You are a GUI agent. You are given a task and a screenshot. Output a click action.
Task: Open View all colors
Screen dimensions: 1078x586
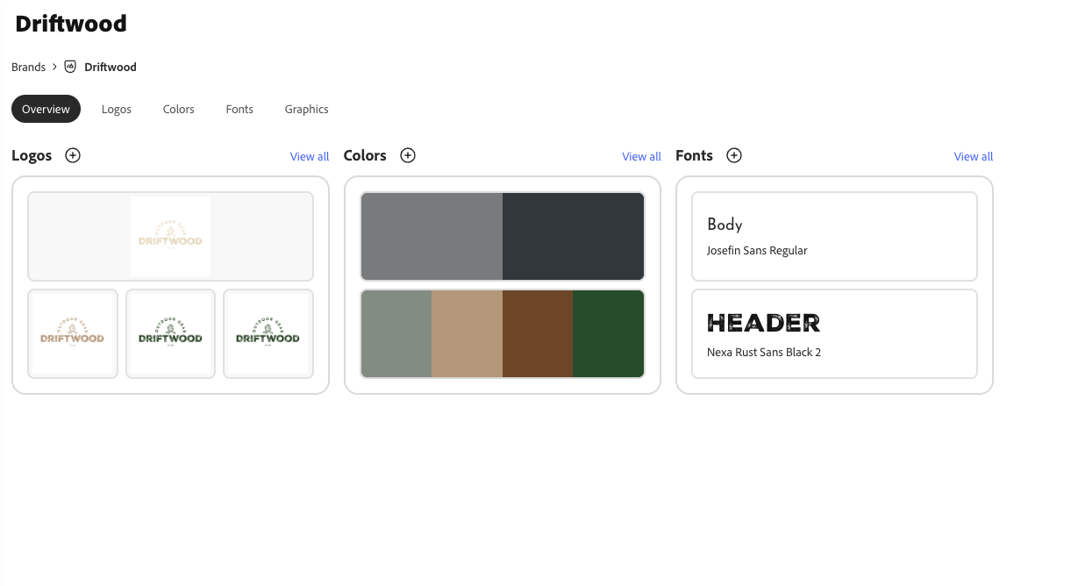[x=641, y=155]
